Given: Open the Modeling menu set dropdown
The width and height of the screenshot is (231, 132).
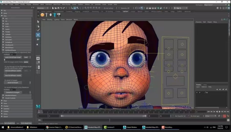Looking at the screenshot, I should [43, 8].
